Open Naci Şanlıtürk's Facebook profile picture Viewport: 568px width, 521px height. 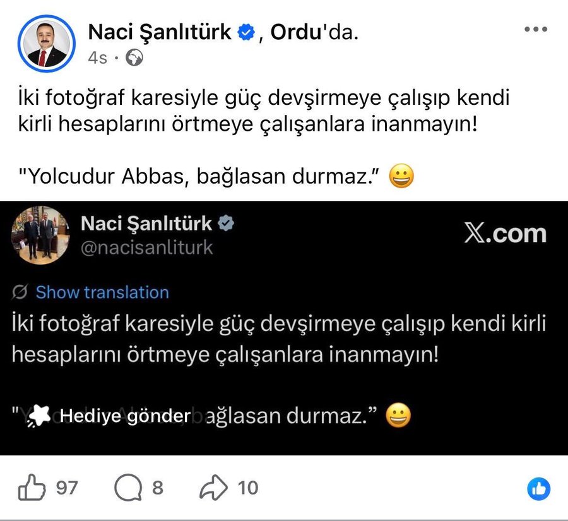(x=47, y=44)
